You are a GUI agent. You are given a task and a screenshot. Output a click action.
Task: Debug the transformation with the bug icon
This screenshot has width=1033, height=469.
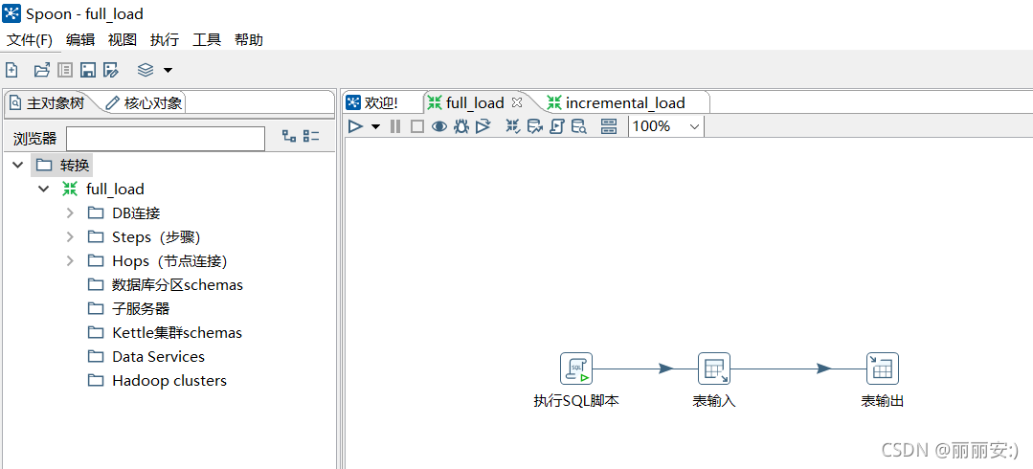461,125
